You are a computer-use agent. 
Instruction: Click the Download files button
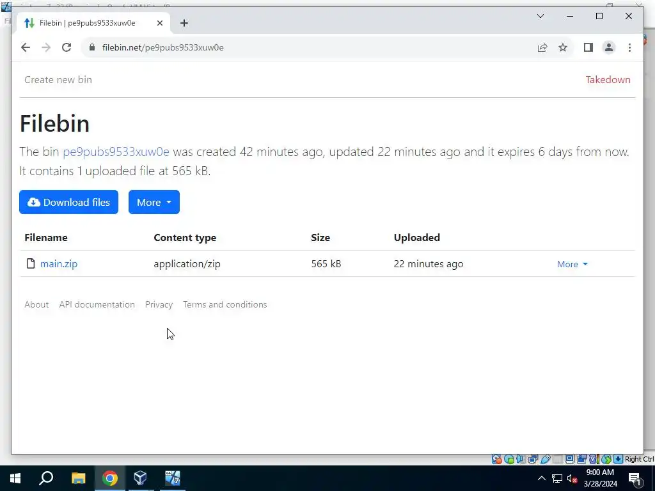pos(68,202)
